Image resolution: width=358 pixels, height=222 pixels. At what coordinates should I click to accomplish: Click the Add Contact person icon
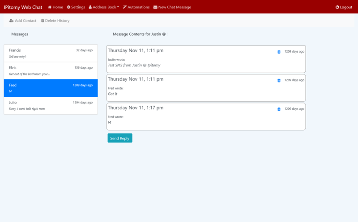[x=12, y=21]
